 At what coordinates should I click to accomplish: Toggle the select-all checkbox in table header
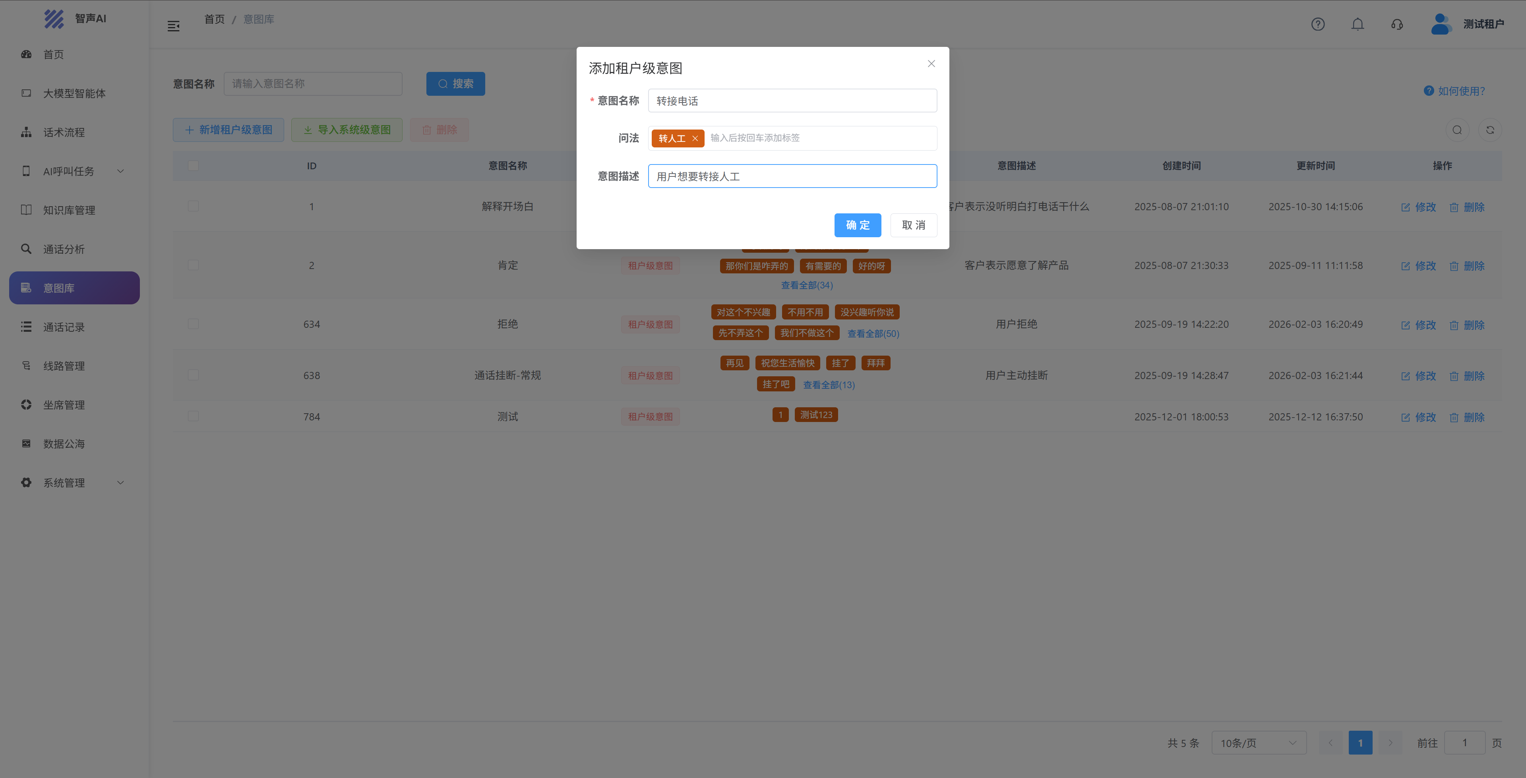pyautogui.click(x=193, y=166)
